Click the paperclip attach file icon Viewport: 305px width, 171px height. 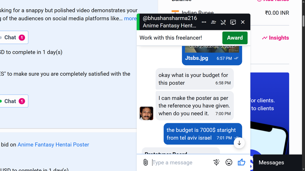click(x=145, y=162)
